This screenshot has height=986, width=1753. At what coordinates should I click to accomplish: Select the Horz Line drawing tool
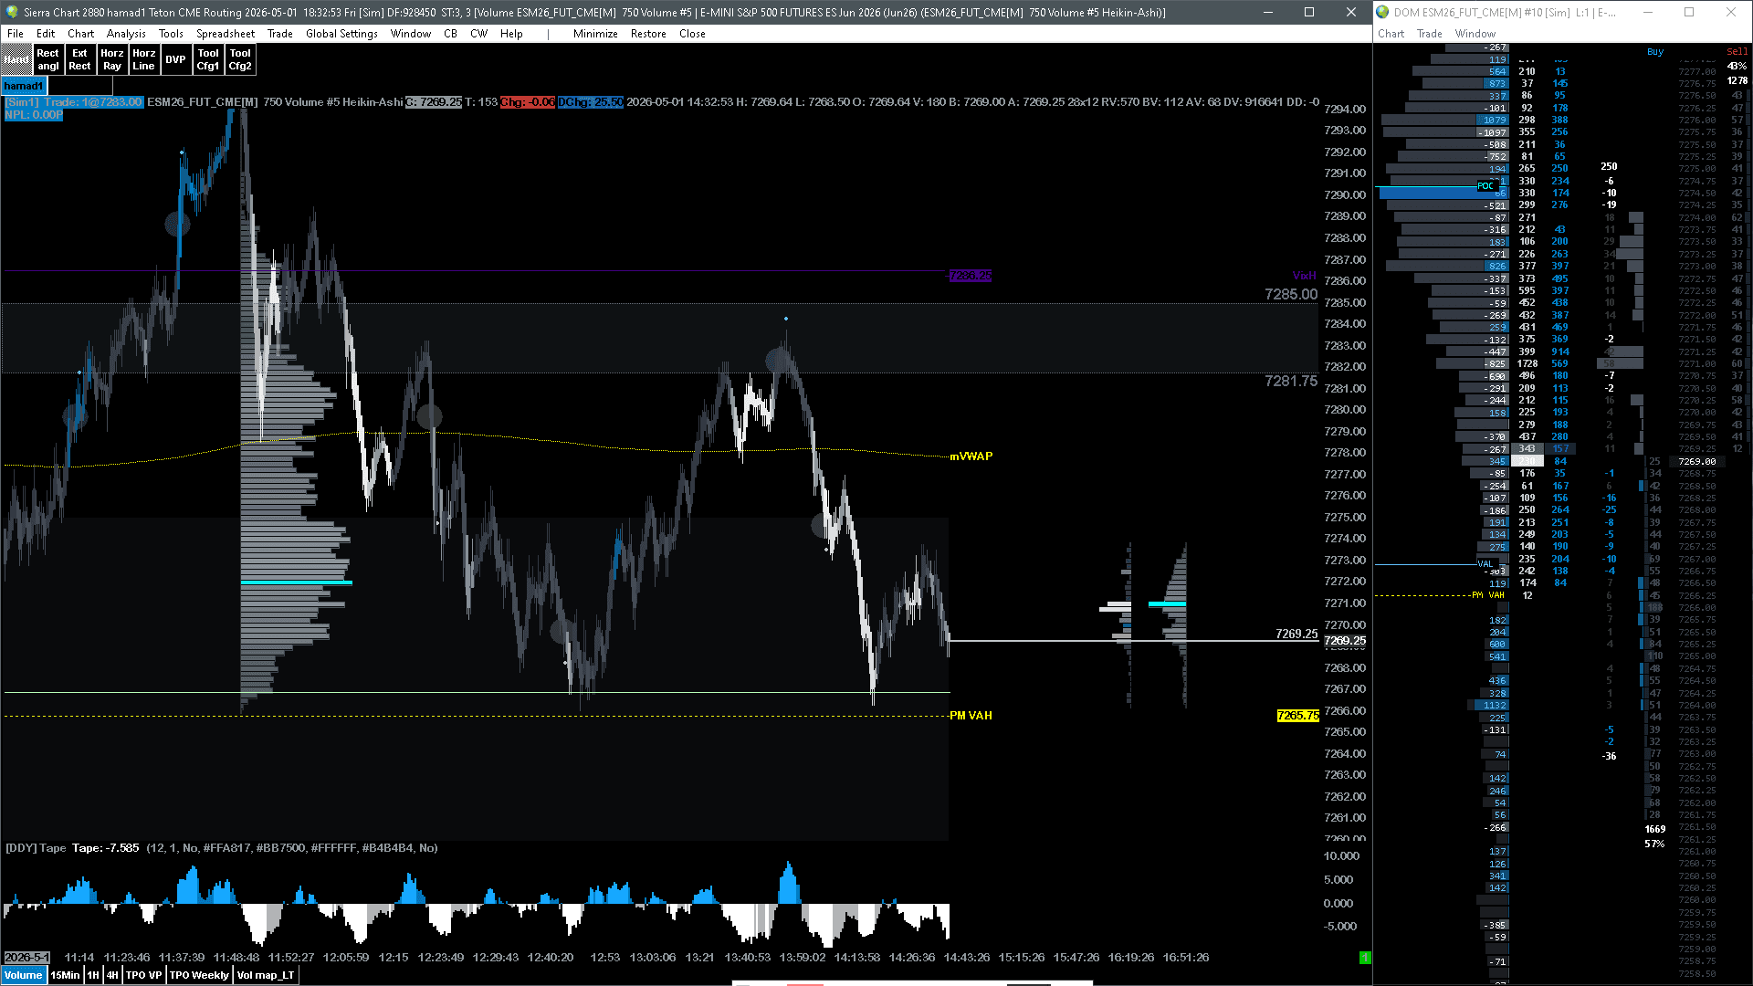[x=143, y=59]
